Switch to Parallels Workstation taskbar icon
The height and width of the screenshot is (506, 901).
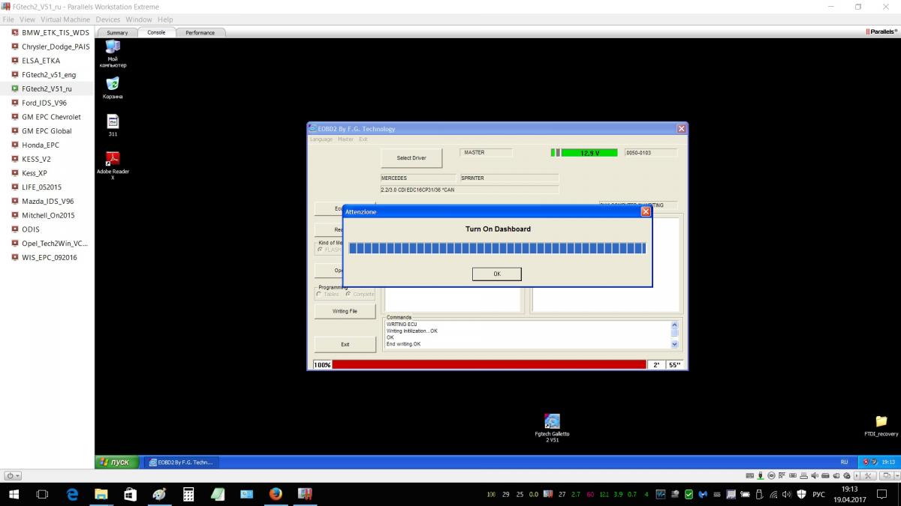(x=305, y=494)
